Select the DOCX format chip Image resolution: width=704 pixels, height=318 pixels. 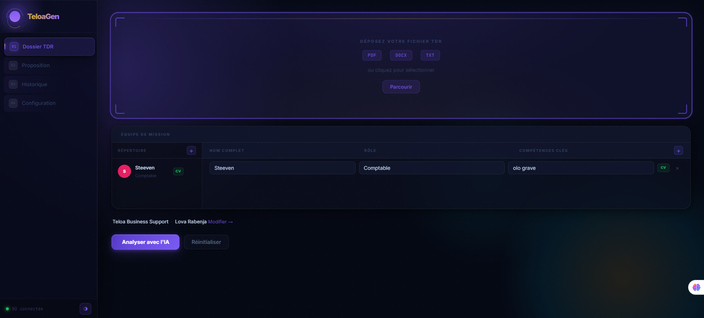coord(401,55)
